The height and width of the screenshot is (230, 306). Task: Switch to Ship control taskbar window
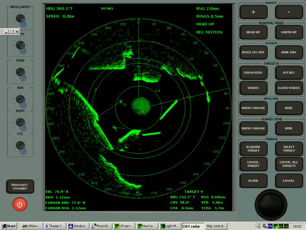216,226
